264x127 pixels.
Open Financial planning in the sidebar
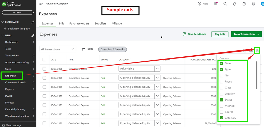(x=15, y=109)
